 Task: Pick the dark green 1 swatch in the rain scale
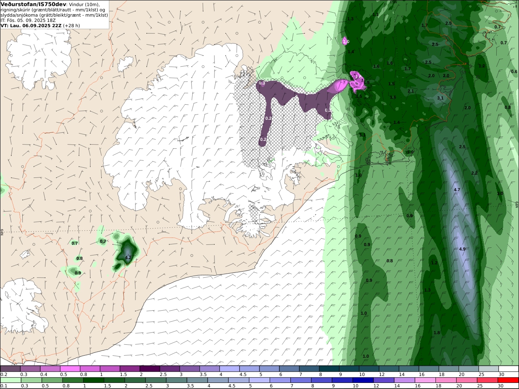[x=93, y=380]
